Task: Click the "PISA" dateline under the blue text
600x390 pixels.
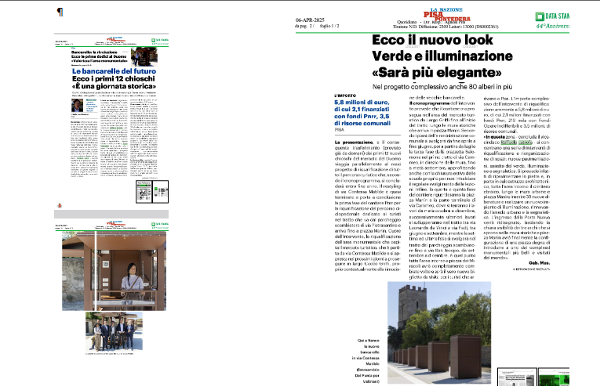Action: [339, 130]
